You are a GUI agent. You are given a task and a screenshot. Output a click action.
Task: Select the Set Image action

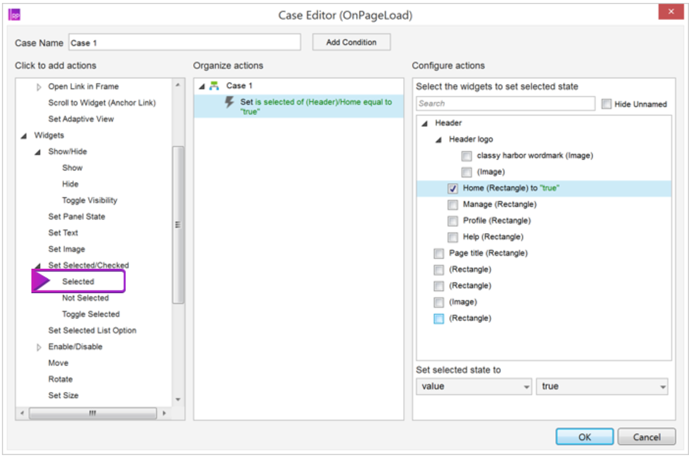[x=66, y=249]
